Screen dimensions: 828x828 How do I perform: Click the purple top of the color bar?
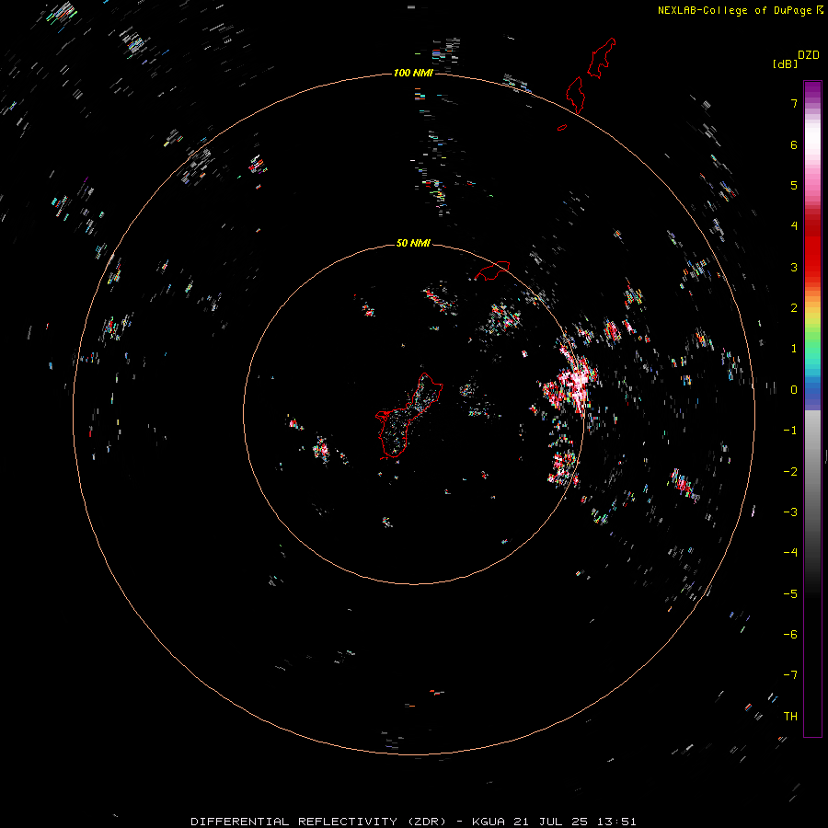(x=812, y=90)
